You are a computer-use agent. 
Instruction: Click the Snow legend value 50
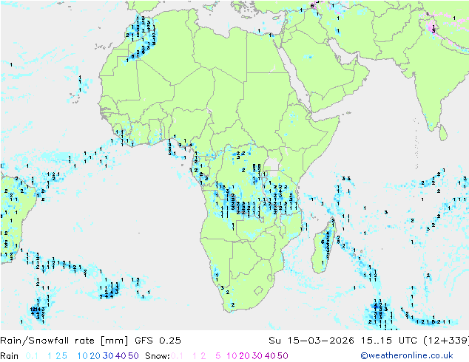tap(283, 356)
